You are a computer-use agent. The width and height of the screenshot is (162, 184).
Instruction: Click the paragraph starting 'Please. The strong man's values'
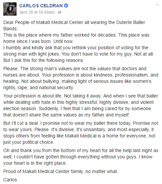click(x=81, y=78)
